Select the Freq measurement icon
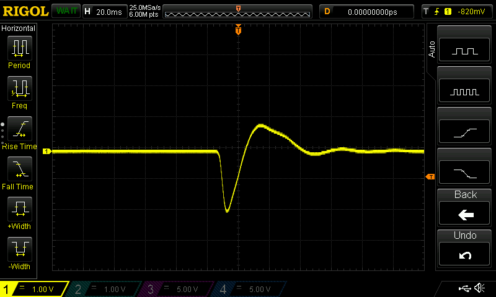 click(x=20, y=88)
